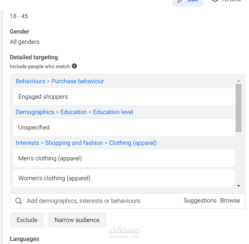The height and width of the screenshot is (244, 249).
Task: Click the info icon beside Include people who match
Action: pos(74,66)
